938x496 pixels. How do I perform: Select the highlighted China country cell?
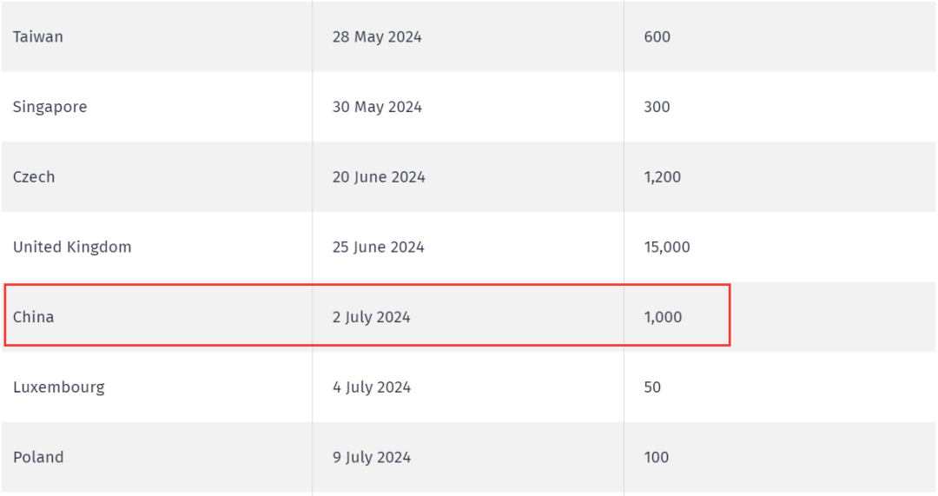(x=156, y=316)
